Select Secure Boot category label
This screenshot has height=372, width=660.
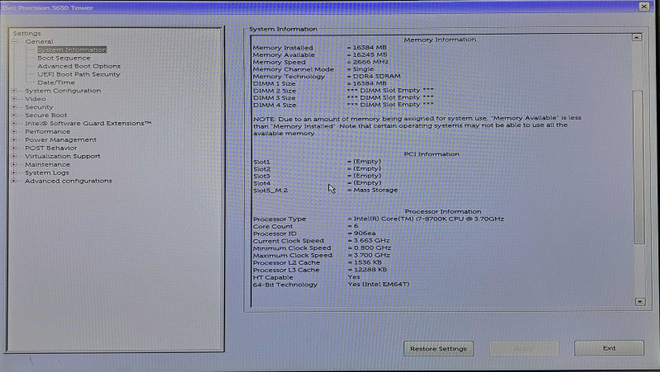pyautogui.click(x=46, y=115)
